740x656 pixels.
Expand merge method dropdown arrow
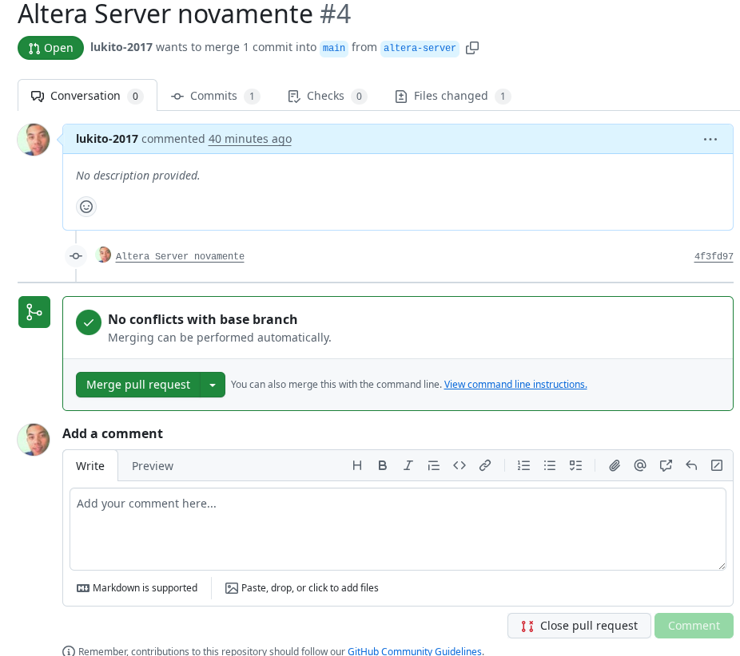(x=213, y=385)
